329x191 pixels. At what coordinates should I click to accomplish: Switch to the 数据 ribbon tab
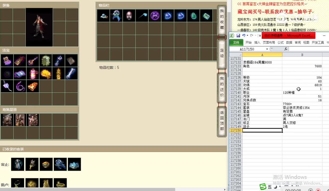pos(289,42)
